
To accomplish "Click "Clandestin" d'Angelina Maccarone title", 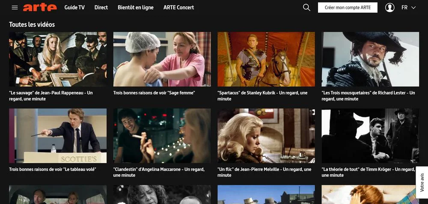I will click(159, 172).
